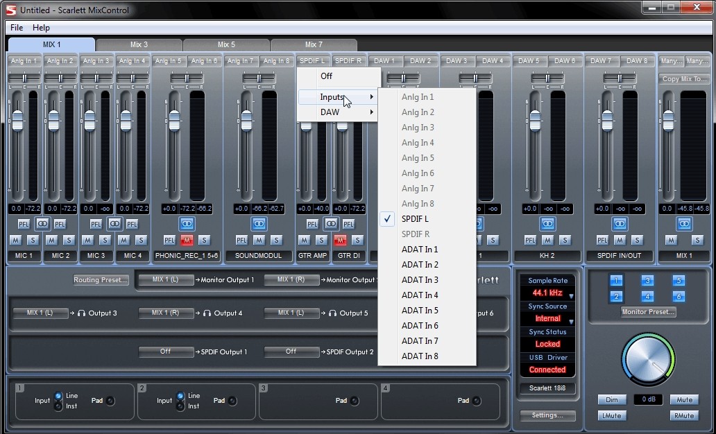Toggle stereo link between GTR AMP and GTR DI
This screenshot has width=716, height=434.
click(331, 224)
